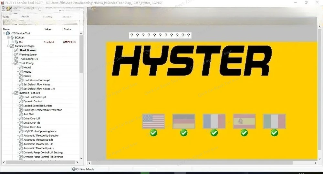Screen dimensions: 323x174
Task: Click main view vertical scrollbar down arrow
Action: [x=320, y=159]
